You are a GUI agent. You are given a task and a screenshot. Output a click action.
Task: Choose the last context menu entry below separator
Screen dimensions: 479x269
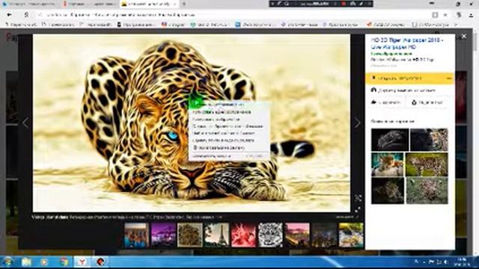tap(230, 156)
